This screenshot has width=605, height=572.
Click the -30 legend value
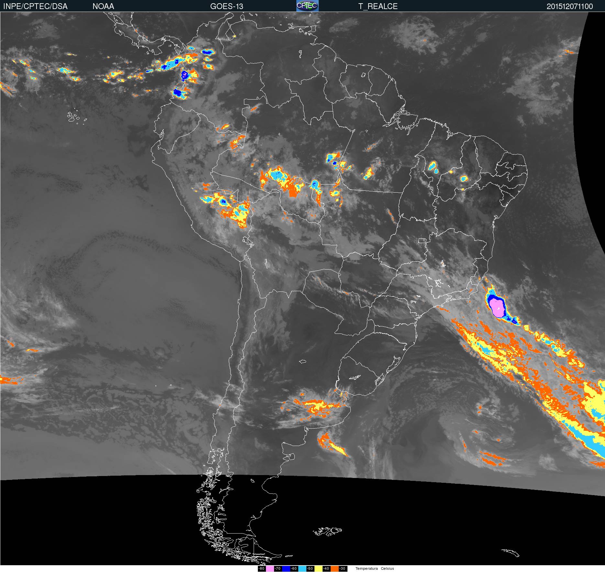pyautogui.click(x=342, y=568)
